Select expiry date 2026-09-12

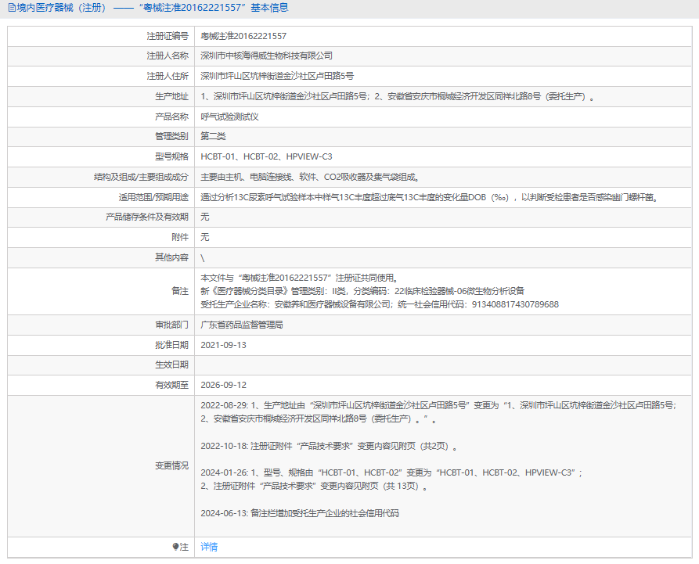pyautogui.click(x=223, y=385)
